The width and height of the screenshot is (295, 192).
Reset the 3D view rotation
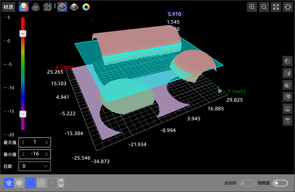pos(288,7)
